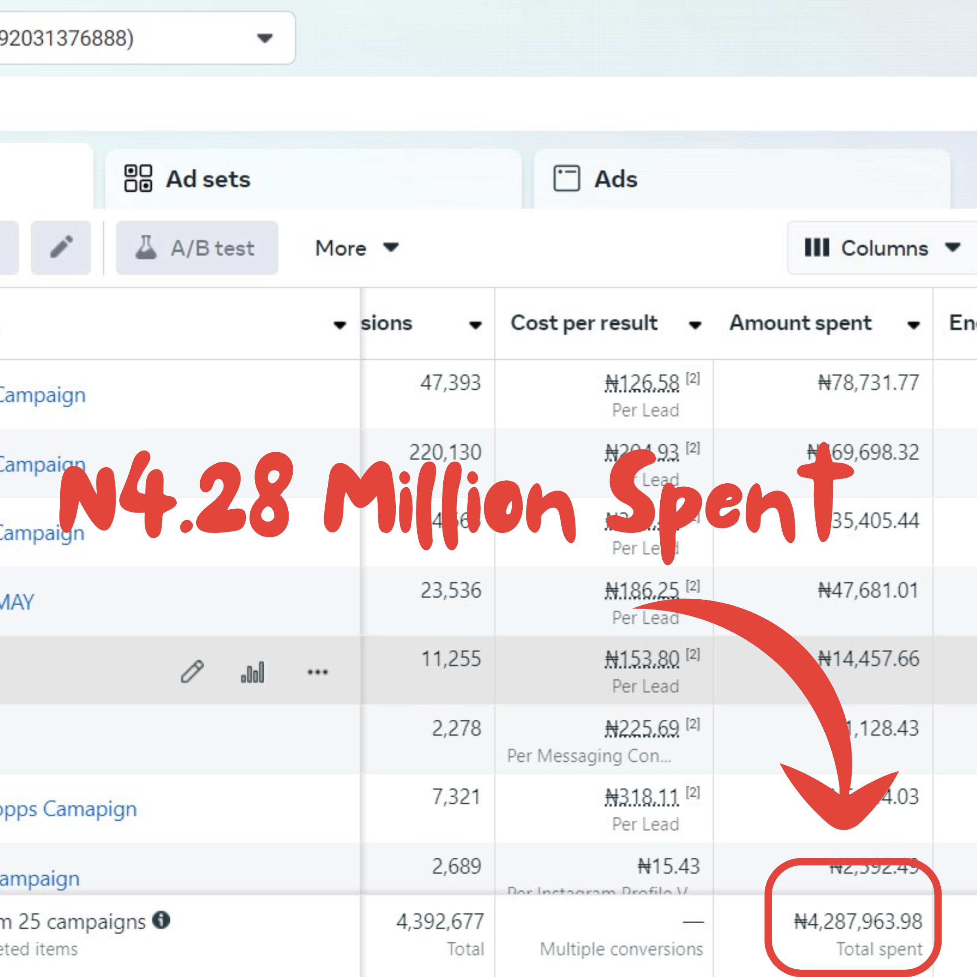Click the ₦126.58 cost per result value
Screen dimensions: 977x977
coord(642,383)
